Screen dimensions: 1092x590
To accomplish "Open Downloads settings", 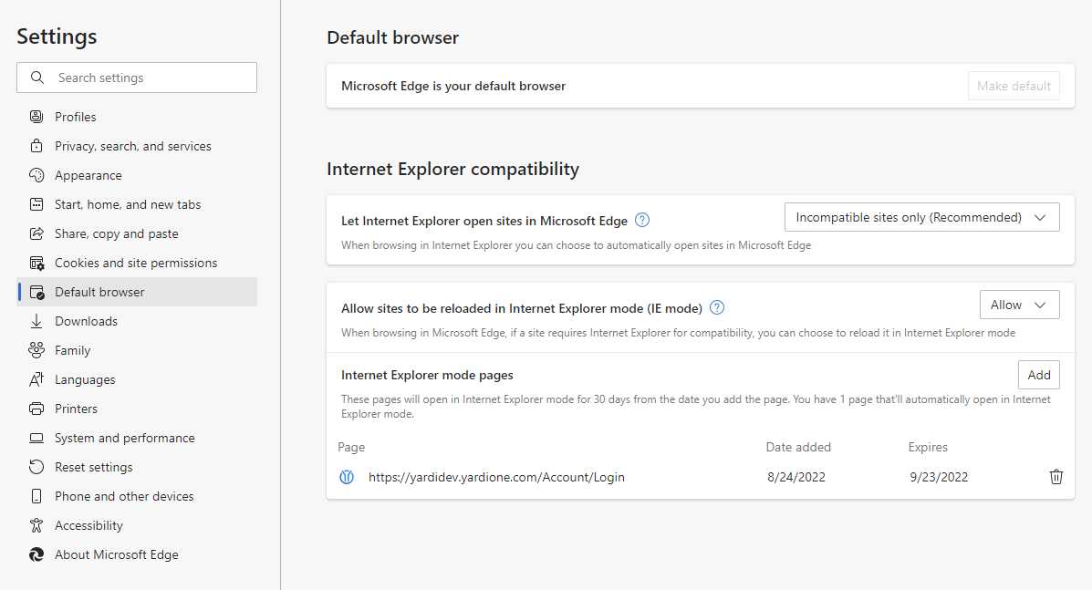I will [x=137, y=321].
